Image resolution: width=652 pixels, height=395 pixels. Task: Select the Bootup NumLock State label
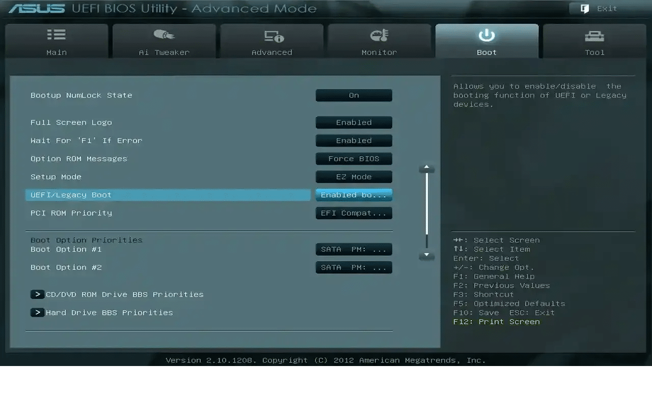[81, 95]
